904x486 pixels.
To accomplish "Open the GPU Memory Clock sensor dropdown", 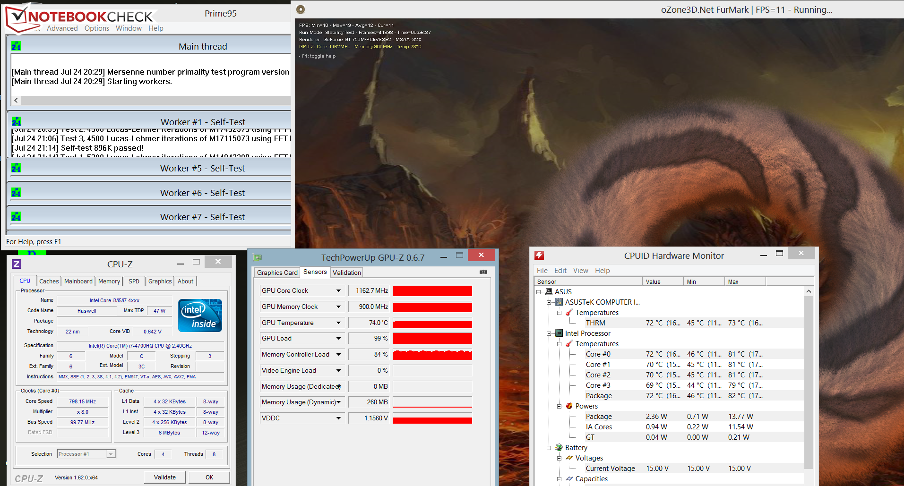I will coord(338,307).
